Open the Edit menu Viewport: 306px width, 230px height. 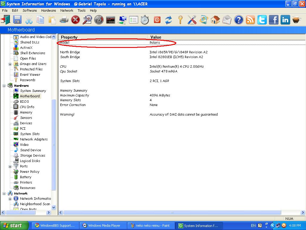[x=15, y=10]
